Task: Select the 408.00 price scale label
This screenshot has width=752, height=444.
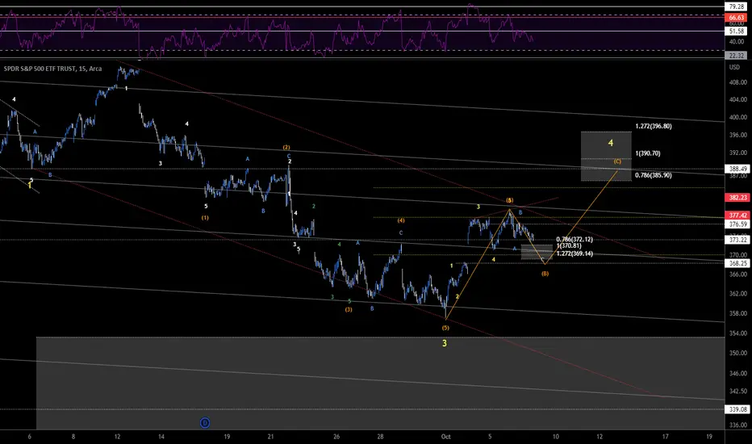Action: click(737, 82)
